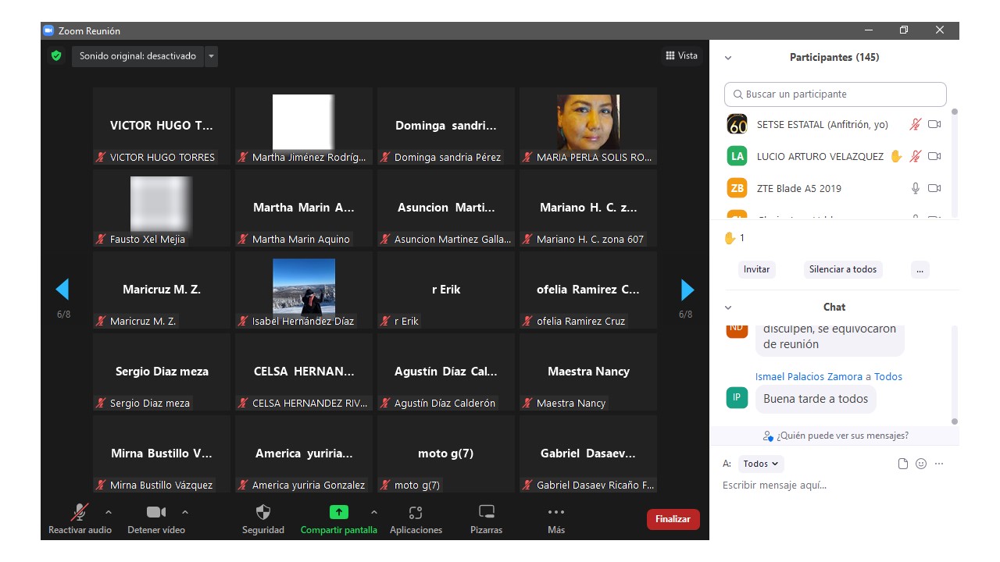Click the red Finalizar button
Image resolution: width=1000 pixels, height=562 pixels.
click(x=673, y=519)
